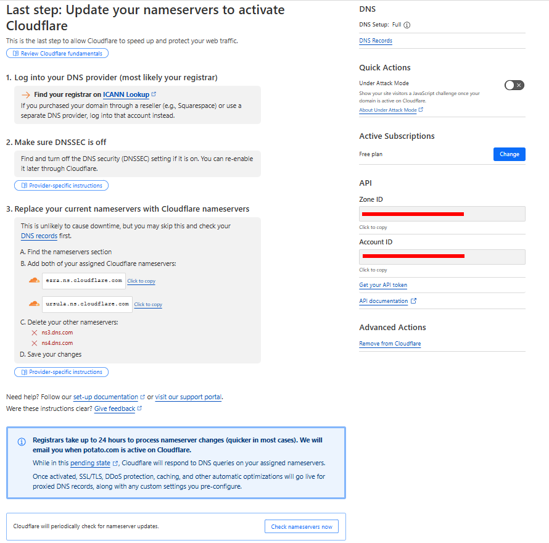This screenshot has height=543, width=549.
Task: Open Get your API token link
Action: click(x=383, y=285)
